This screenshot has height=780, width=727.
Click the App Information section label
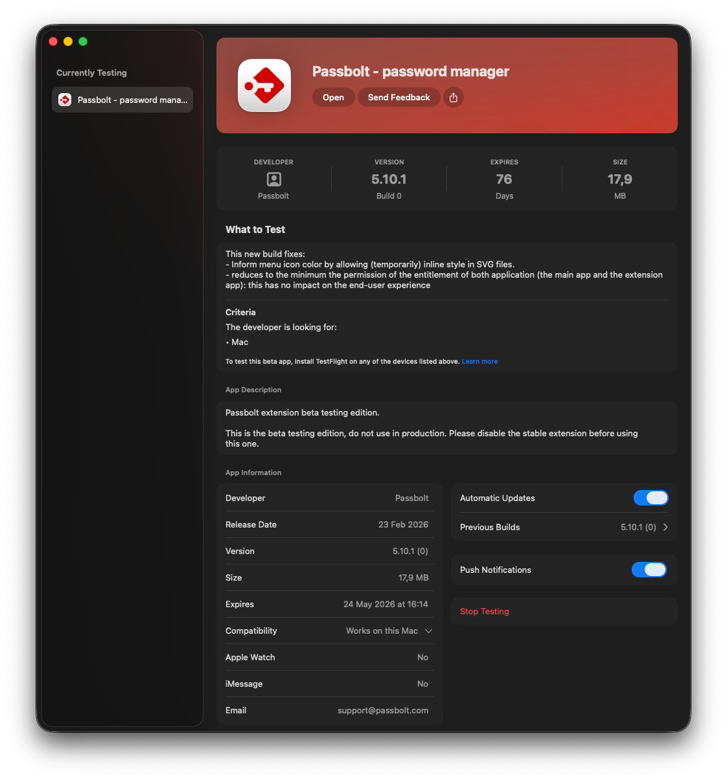pos(253,473)
